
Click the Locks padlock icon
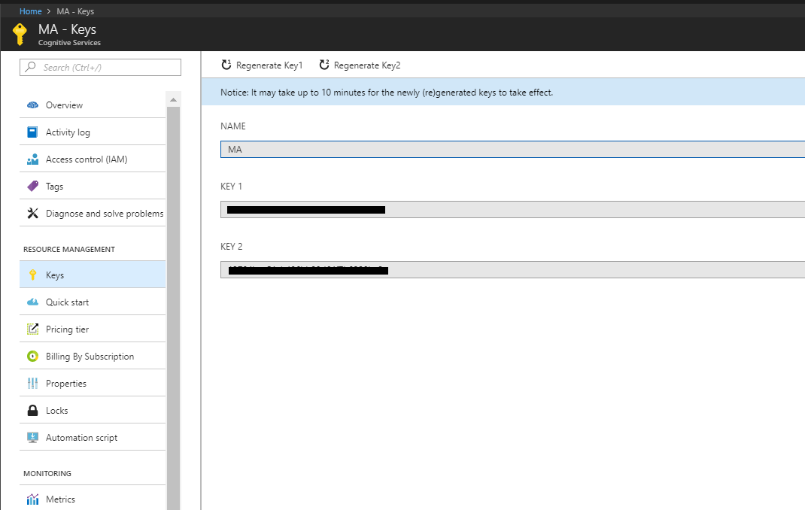tap(32, 410)
